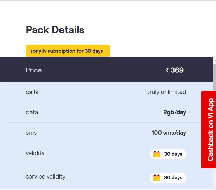Click the calendar icon in validity row
Screen dimensions: 216x190
tap(157, 154)
